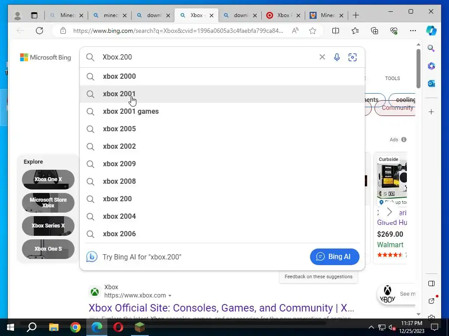Expand the xbox.com URL dropdown arrow
The width and height of the screenshot is (449, 336).
pos(170,296)
